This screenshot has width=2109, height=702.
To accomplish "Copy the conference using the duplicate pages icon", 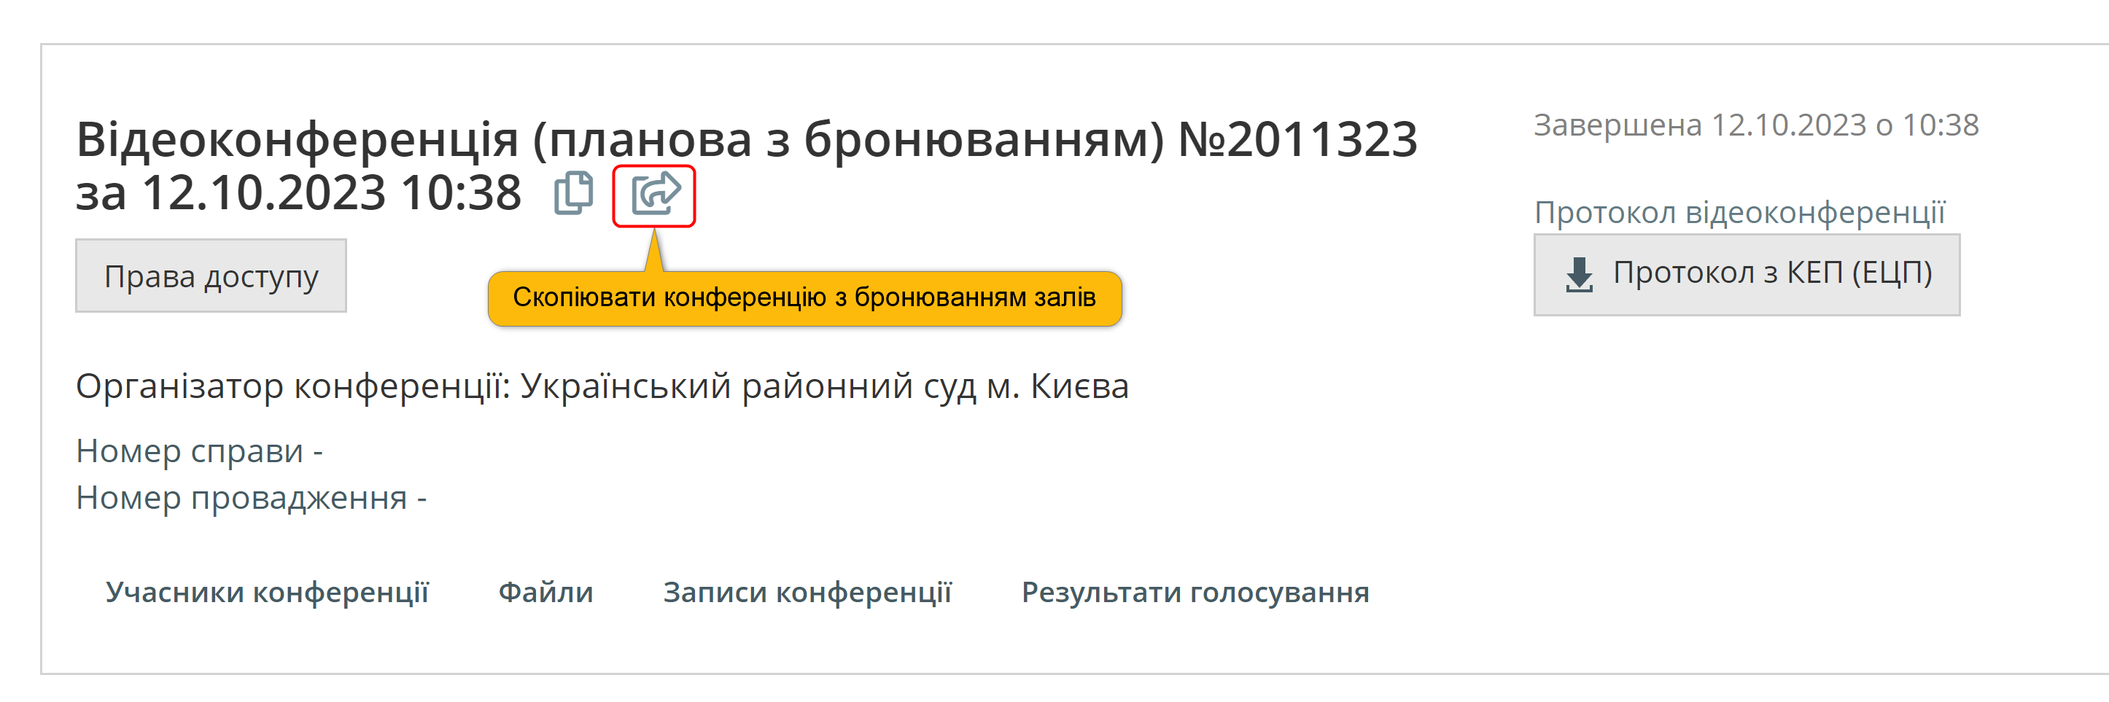I will 574,194.
